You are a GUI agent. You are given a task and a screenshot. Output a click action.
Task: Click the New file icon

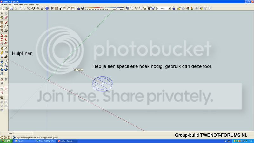(x=3, y=8)
